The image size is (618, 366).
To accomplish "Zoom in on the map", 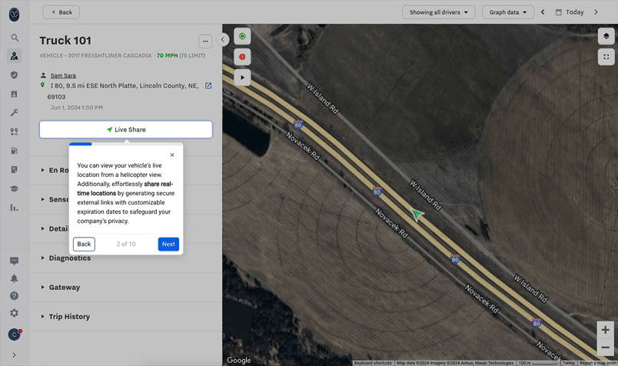I will pyautogui.click(x=606, y=330).
